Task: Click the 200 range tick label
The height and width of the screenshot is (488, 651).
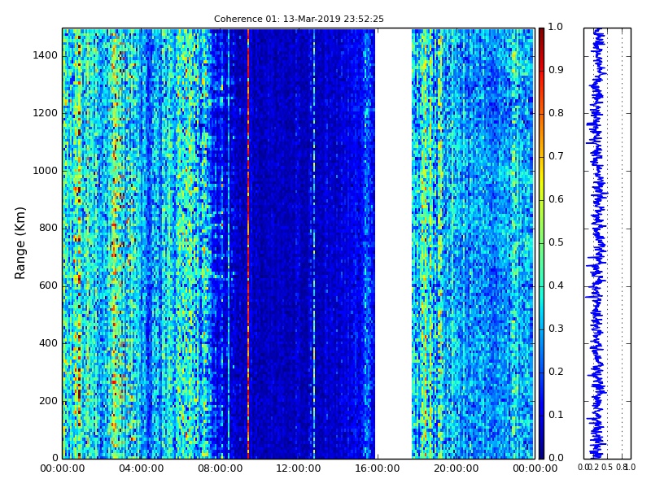Action: pyautogui.click(x=48, y=401)
